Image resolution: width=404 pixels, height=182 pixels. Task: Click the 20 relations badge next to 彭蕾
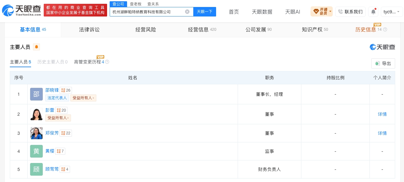pyautogui.click(x=61, y=110)
